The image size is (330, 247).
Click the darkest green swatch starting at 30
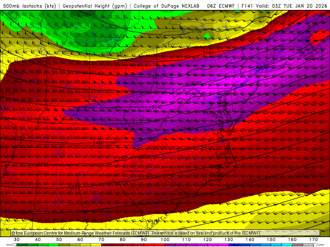point(22,245)
